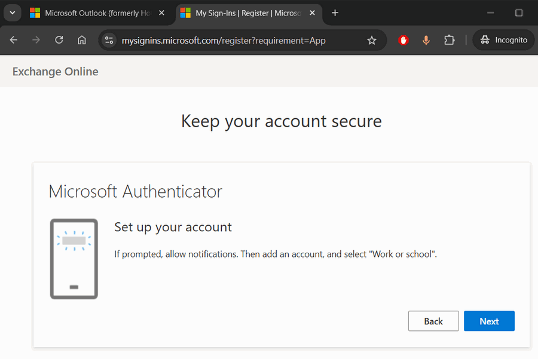Screen dimensions: 538x359
Task: Click the phone illustration image
Action: pyautogui.click(x=74, y=259)
